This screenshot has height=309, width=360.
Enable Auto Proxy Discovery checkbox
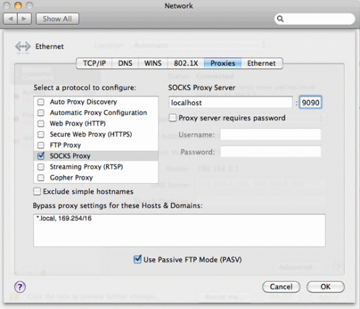tap(41, 102)
